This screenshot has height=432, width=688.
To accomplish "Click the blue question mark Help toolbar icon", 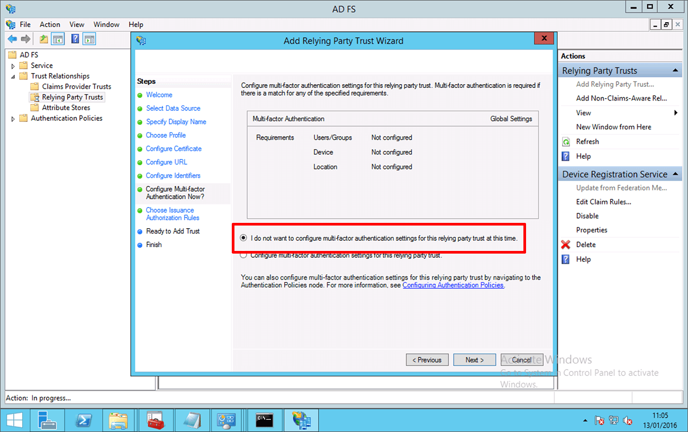I will pos(75,39).
